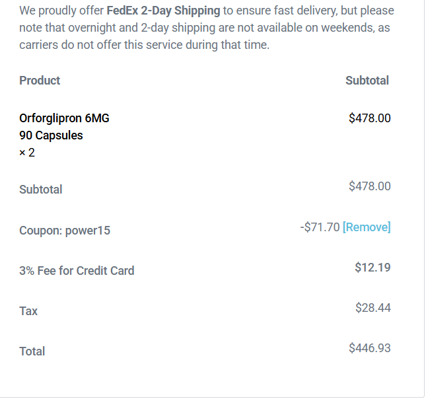Image resolution: width=428 pixels, height=403 pixels.
Task: Click the -$71.70 discount amount
Action: coord(320,227)
